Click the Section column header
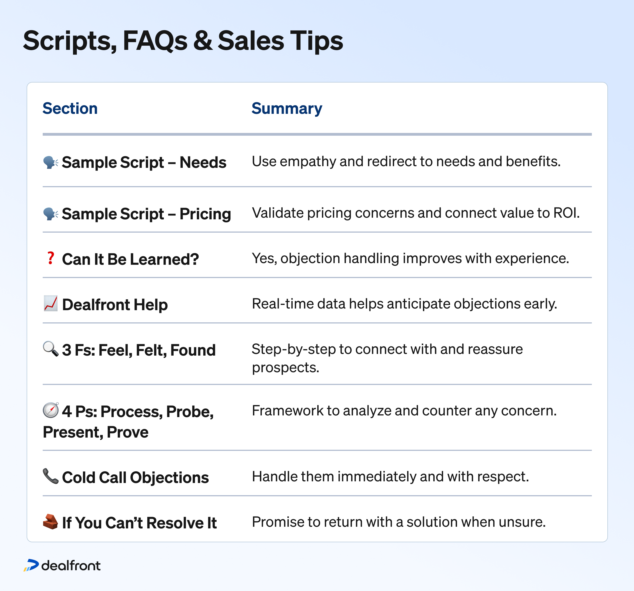The height and width of the screenshot is (591, 634). [x=70, y=108]
